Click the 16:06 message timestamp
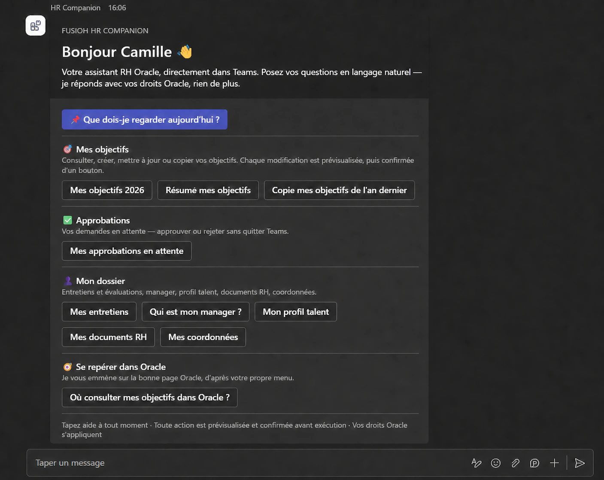The width and height of the screenshot is (604, 480). pyautogui.click(x=117, y=8)
